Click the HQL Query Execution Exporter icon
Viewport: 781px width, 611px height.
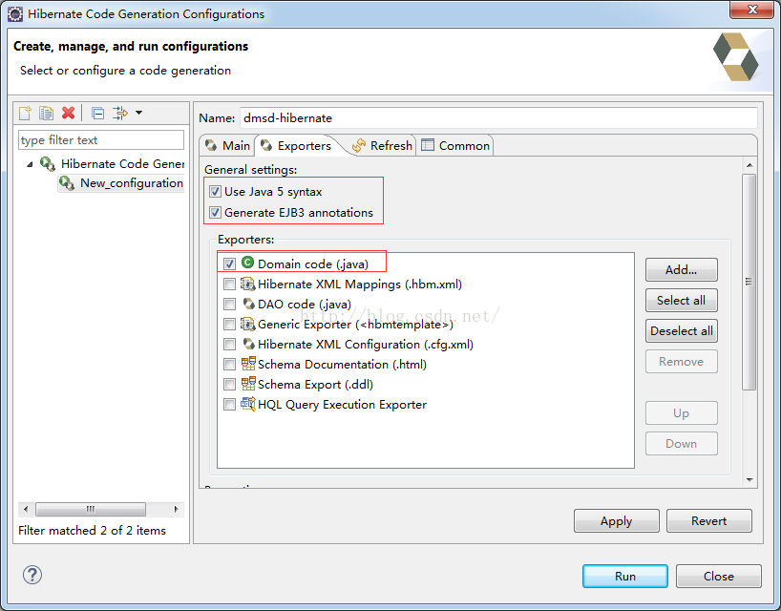point(248,403)
